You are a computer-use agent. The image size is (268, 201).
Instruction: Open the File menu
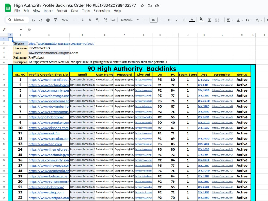[17, 11]
